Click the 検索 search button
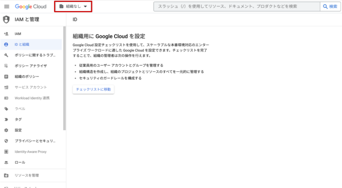This screenshot has width=342, height=188. click(x=330, y=6)
